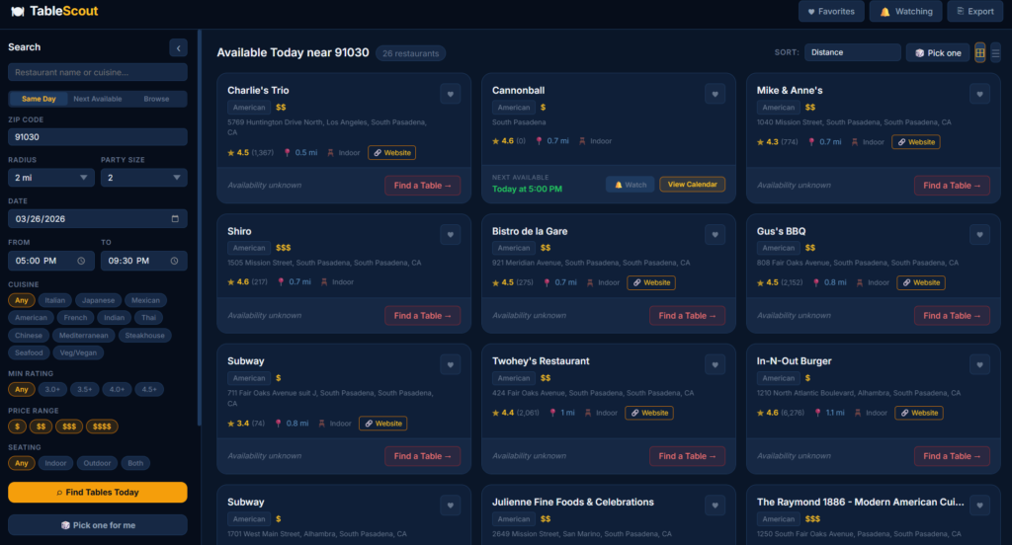Click the heart icon on Twohey's Restaurant

click(715, 365)
